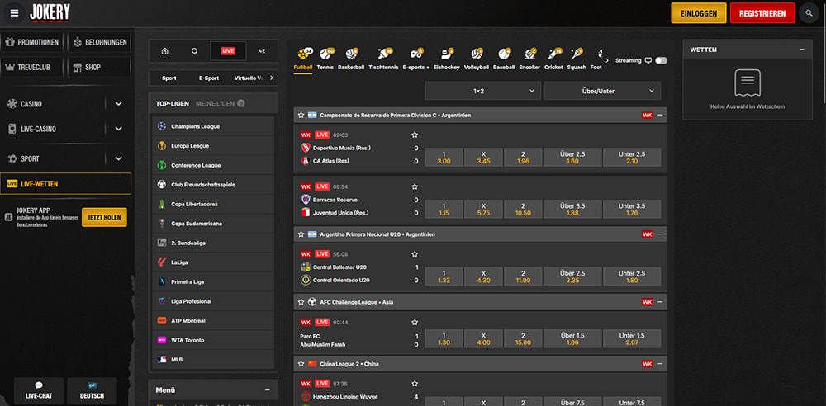
Task: Pick Unter 1.5 at 2.07 odds
Action: (x=632, y=338)
